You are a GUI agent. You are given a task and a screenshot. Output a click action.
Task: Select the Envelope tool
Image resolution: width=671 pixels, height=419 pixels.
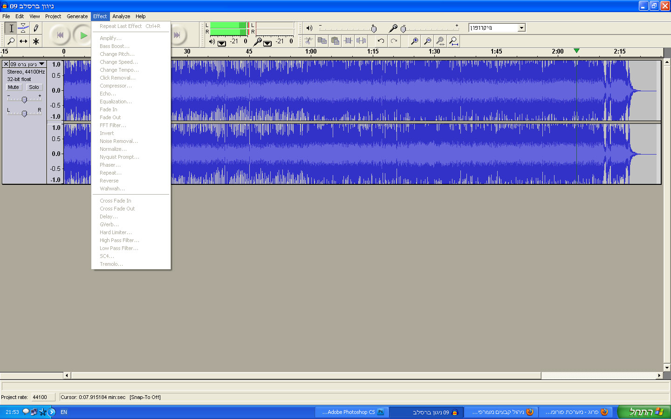pos(23,28)
